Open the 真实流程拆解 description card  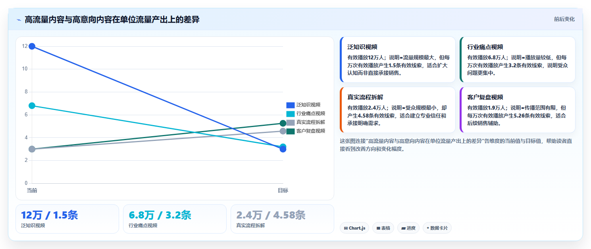click(398, 110)
